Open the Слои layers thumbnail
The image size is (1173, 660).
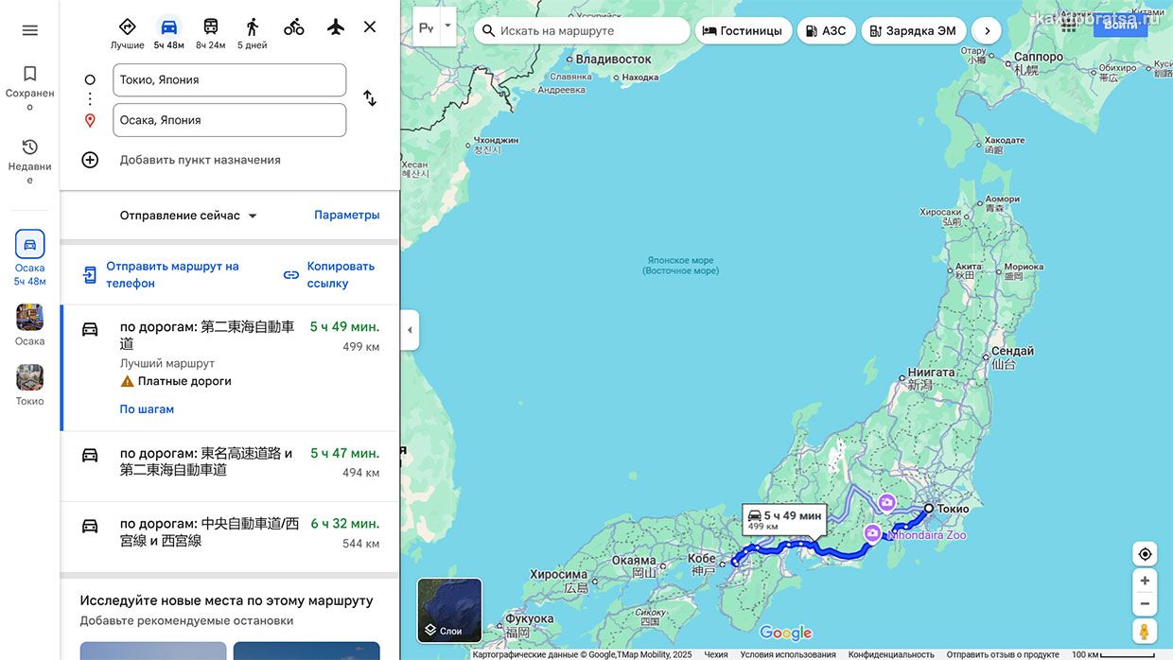[x=449, y=611]
